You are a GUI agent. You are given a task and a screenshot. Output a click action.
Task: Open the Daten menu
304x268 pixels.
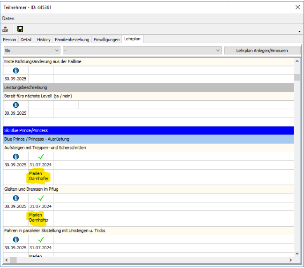(8, 18)
